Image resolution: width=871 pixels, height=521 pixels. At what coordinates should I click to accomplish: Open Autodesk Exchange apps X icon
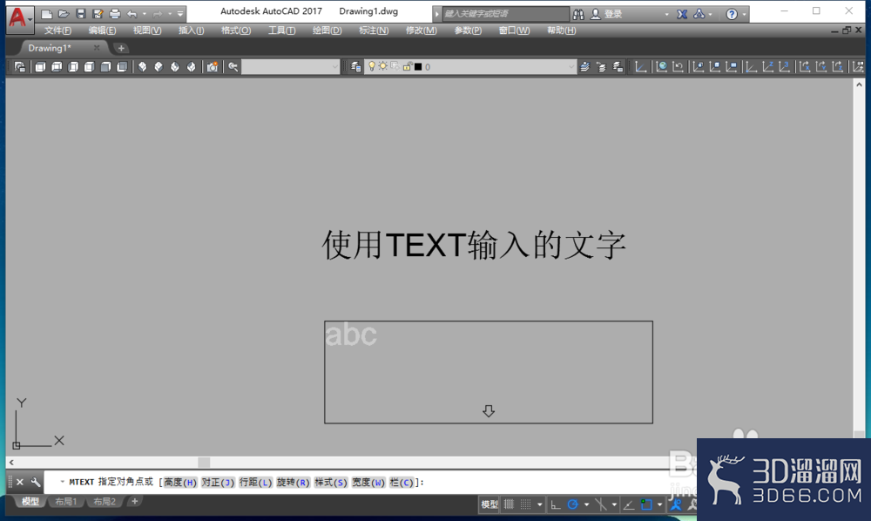pos(682,14)
